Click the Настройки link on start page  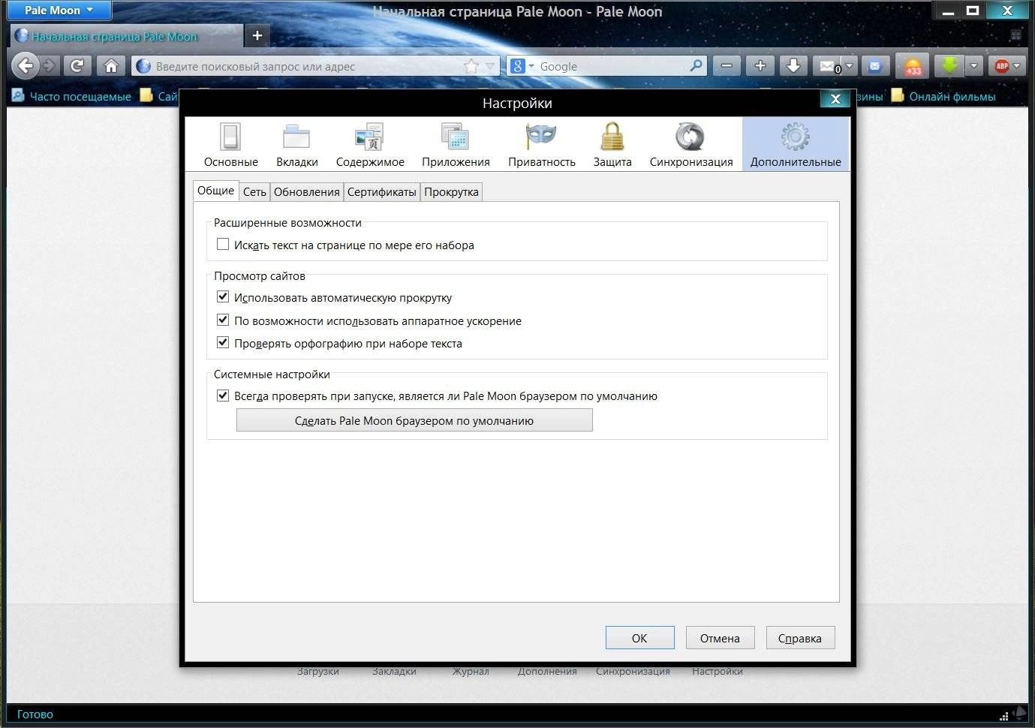pos(718,672)
